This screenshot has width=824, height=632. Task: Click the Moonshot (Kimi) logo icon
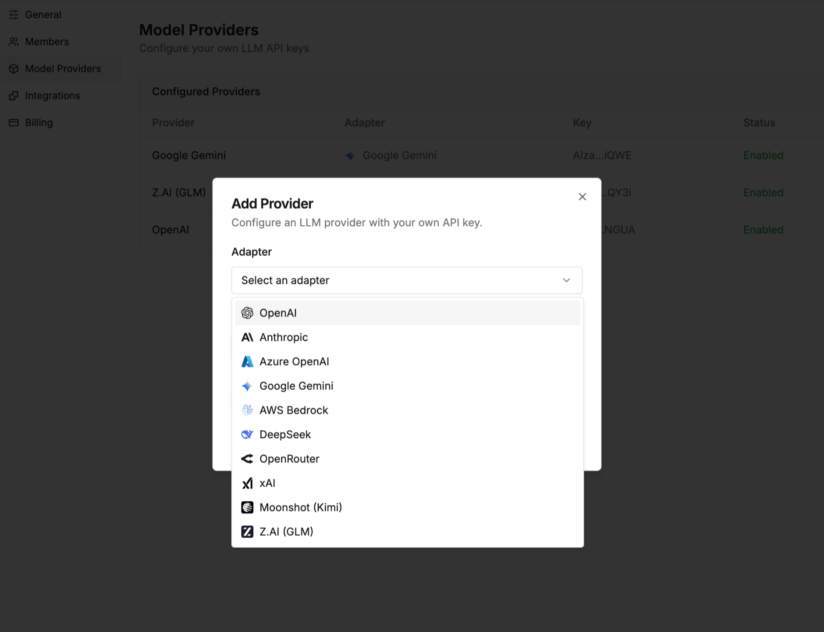247,507
